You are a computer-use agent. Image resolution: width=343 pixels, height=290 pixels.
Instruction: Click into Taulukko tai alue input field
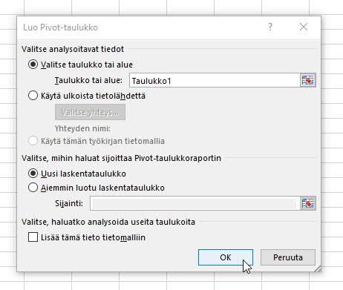215,80
